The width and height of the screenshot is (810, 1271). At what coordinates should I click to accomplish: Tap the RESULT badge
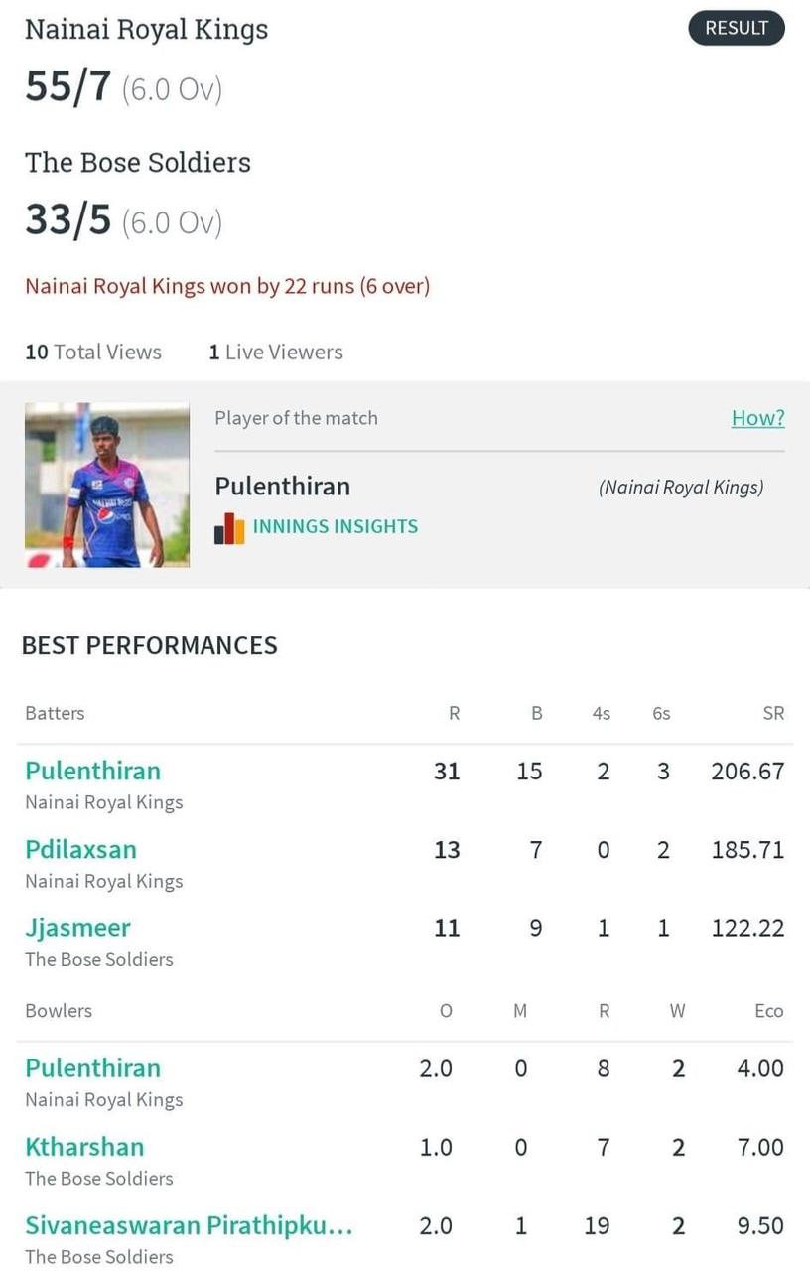click(737, 28)
